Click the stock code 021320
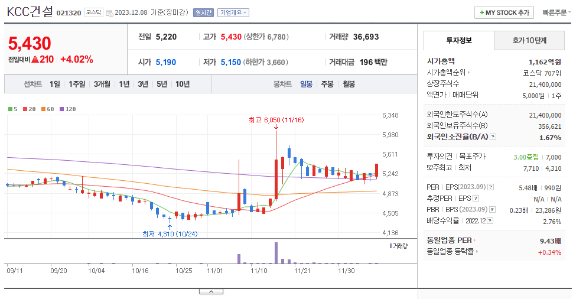Viewport: 573px width, 299px height. pos(69,13)
